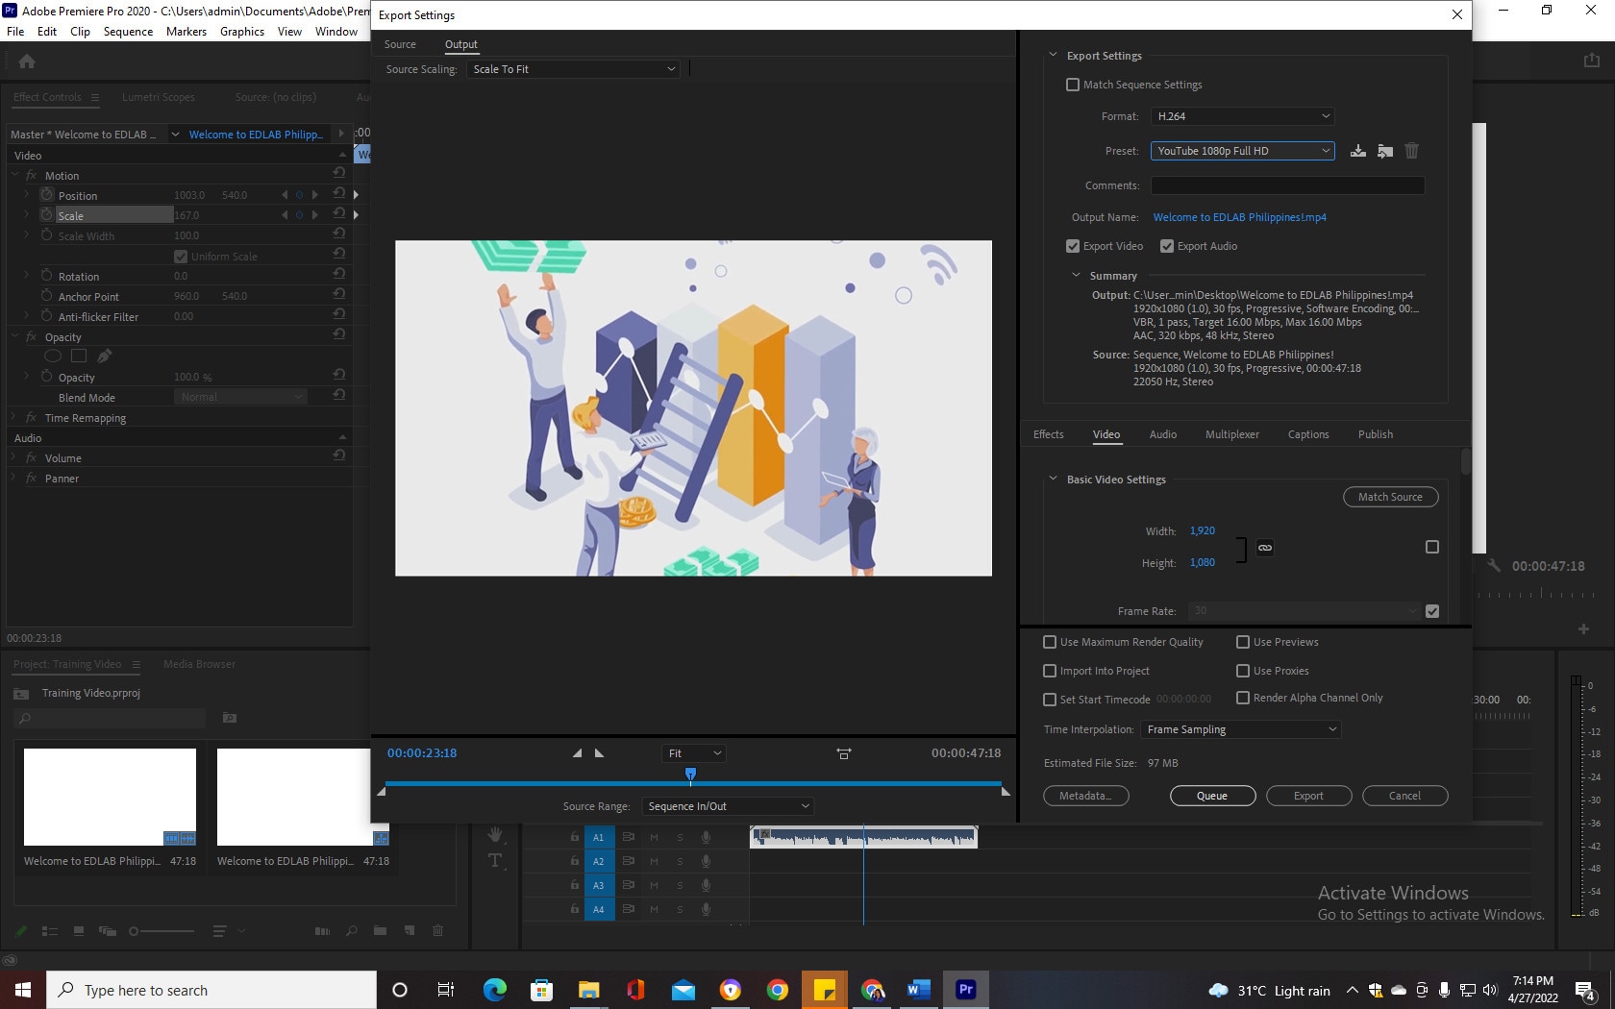The height and width of the screenshot is (1009, 1615).
Task: Click the output name file link
Action: (1239, 217)
